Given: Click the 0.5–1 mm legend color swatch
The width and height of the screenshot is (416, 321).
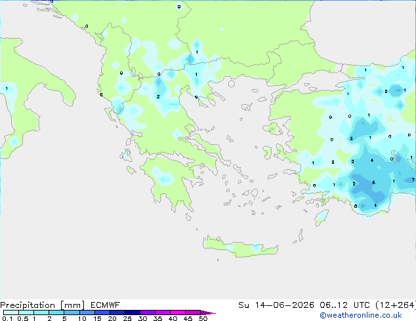Looking at the screenshot, I should click(26, 312).
